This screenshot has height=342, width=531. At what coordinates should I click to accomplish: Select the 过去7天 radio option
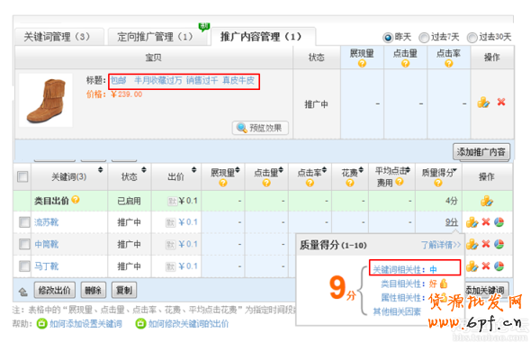pos(424,37)
